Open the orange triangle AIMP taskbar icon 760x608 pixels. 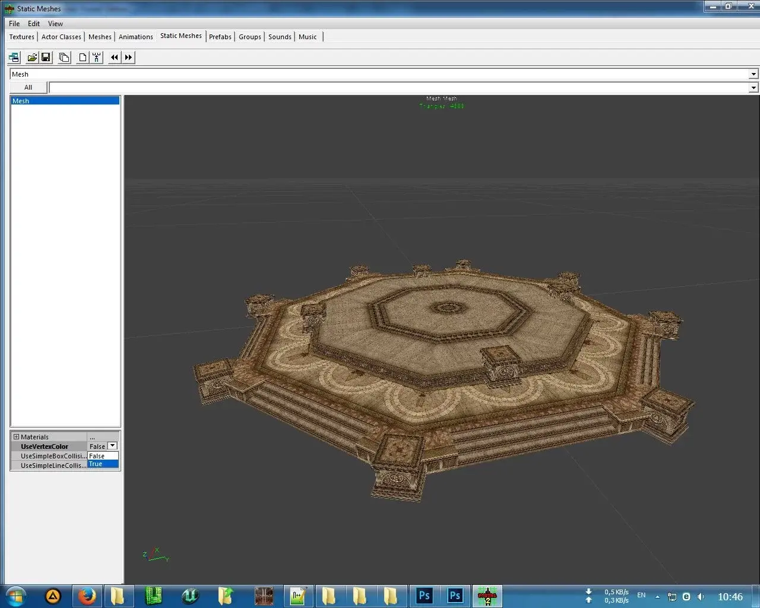tap(53, 596)
